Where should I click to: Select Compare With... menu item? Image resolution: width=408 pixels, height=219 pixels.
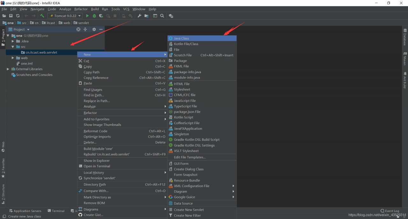click(122, 191)
